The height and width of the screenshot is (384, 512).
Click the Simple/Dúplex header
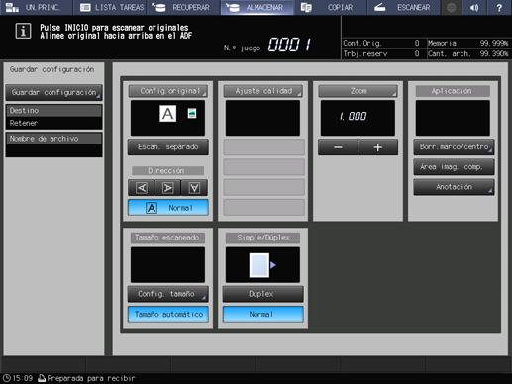(x=262, y=238)
